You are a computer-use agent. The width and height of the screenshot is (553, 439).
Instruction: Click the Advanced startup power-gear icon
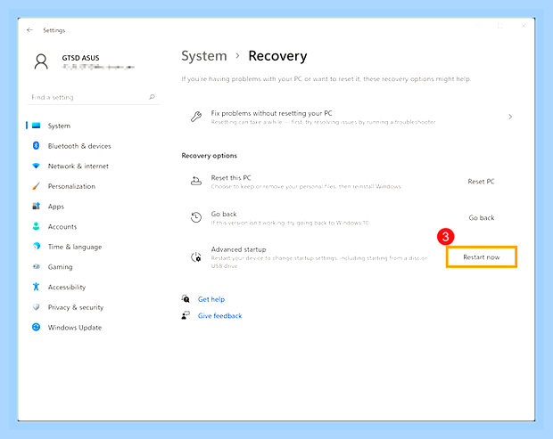coord(196,257)
